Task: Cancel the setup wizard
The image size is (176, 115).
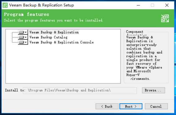Action: tap(156, 106)
